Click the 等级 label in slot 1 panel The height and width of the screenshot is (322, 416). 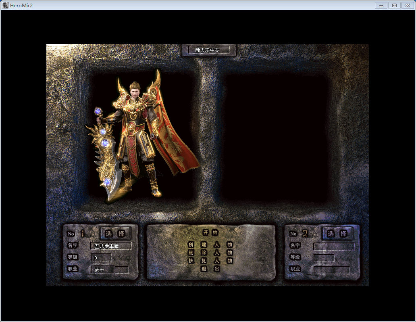pos(73,257)
